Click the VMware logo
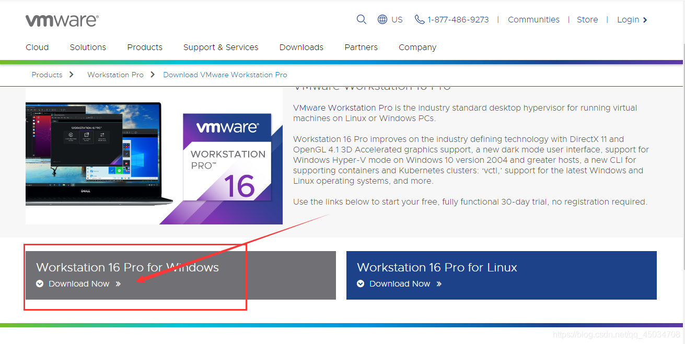 pyautogui.click(x=62, y=20)
